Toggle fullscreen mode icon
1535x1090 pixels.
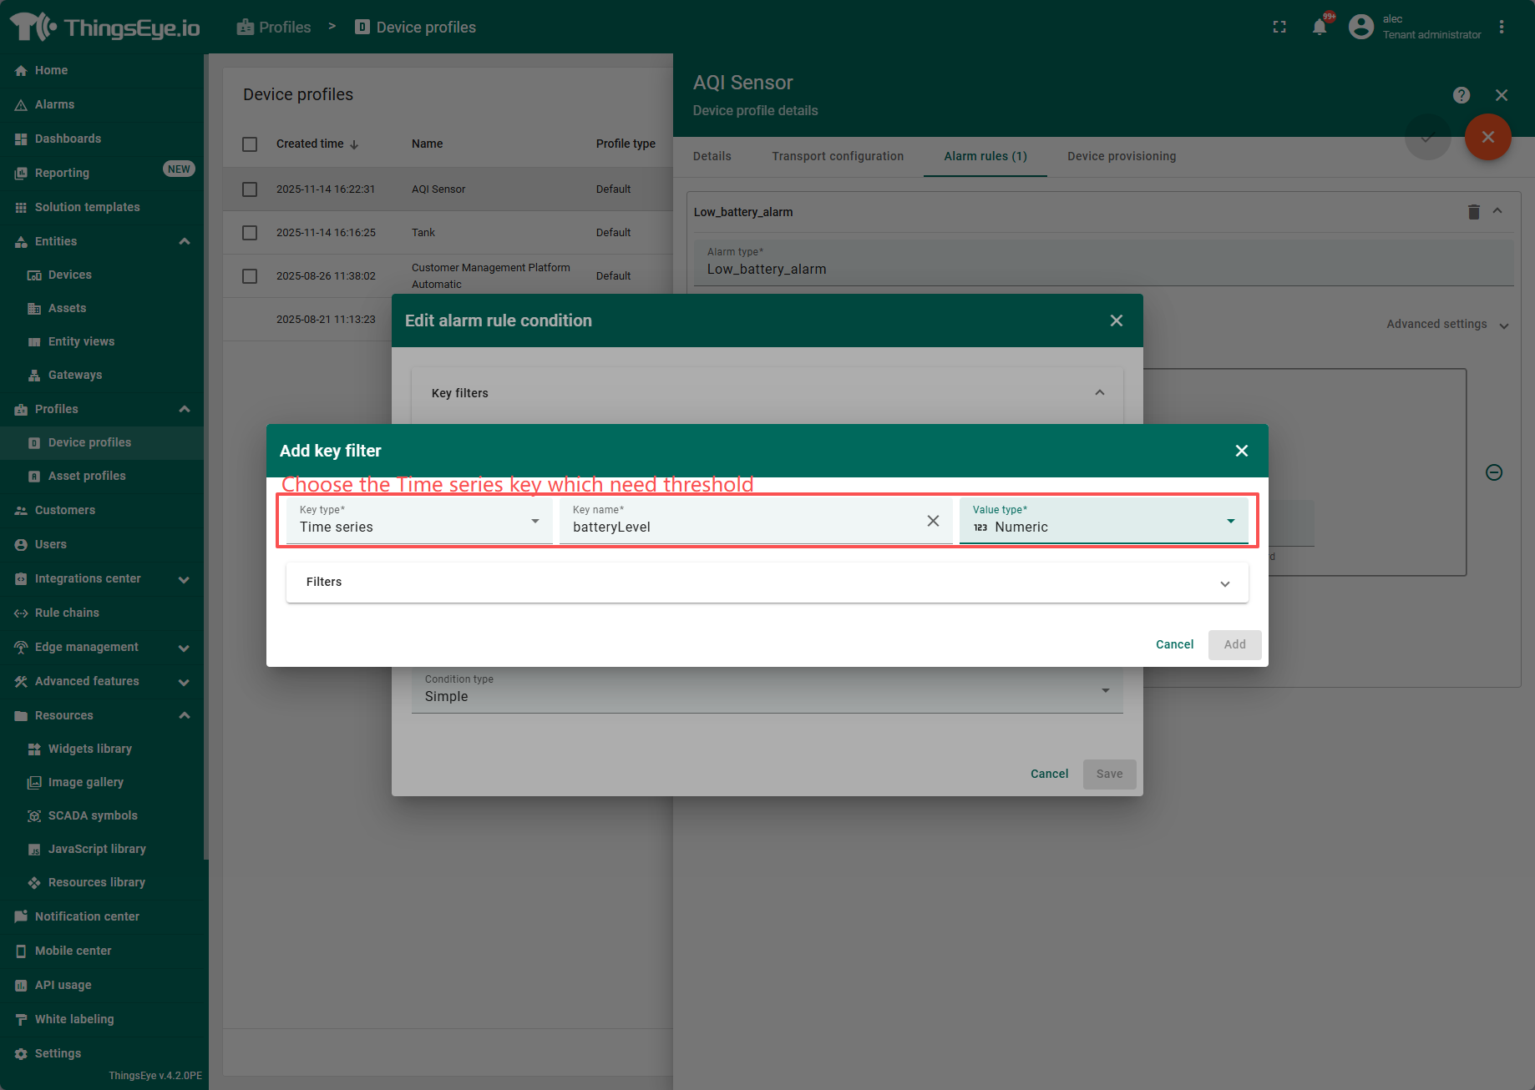pyautogui.click(x=1279, y=28)
